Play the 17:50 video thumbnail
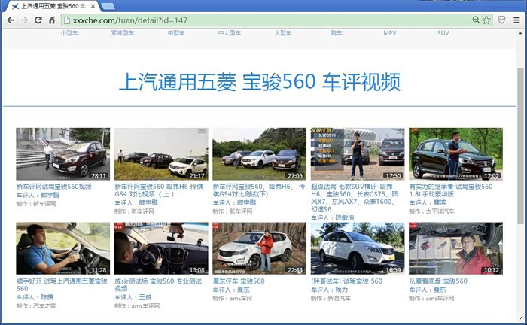The width and height of the screenshot is (527, 325). tap(358, 153)
